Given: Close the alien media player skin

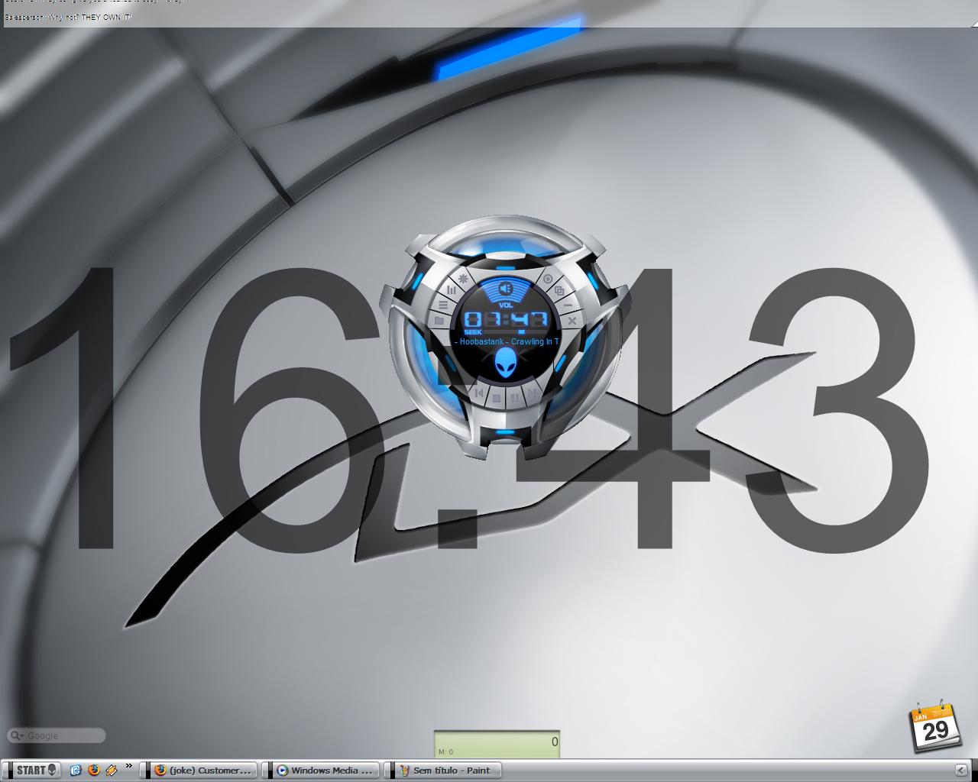Looking at the screenshot, I should click(x=572, y=322).
